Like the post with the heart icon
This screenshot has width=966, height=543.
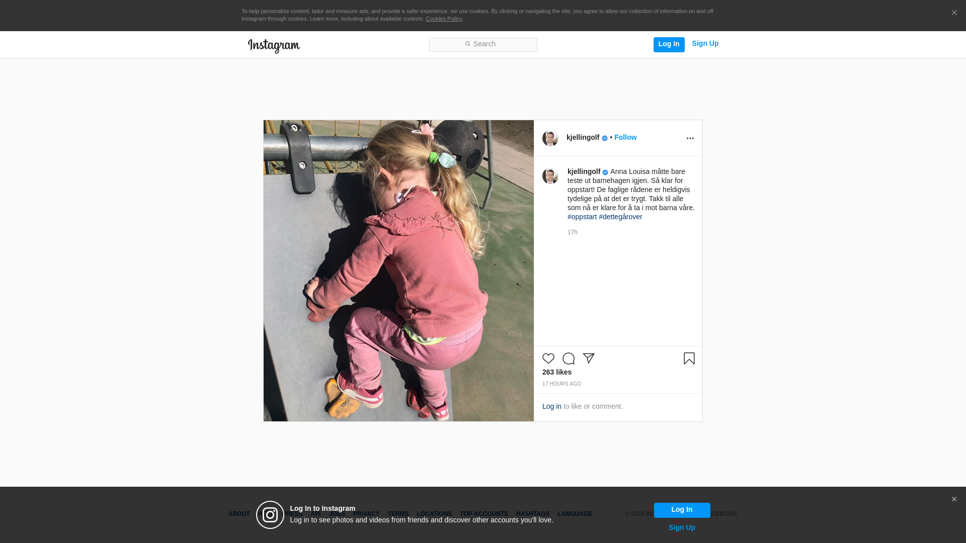(x=548, y=358)
